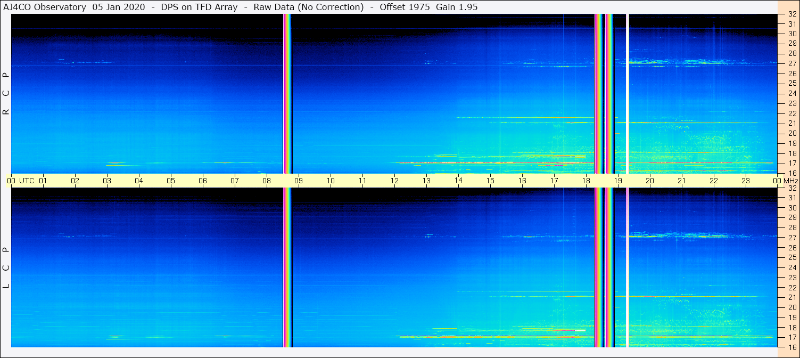Click the 14 hour mark
Image resolution: width=800 pixels, height=358 pixels.
[458, 181]
